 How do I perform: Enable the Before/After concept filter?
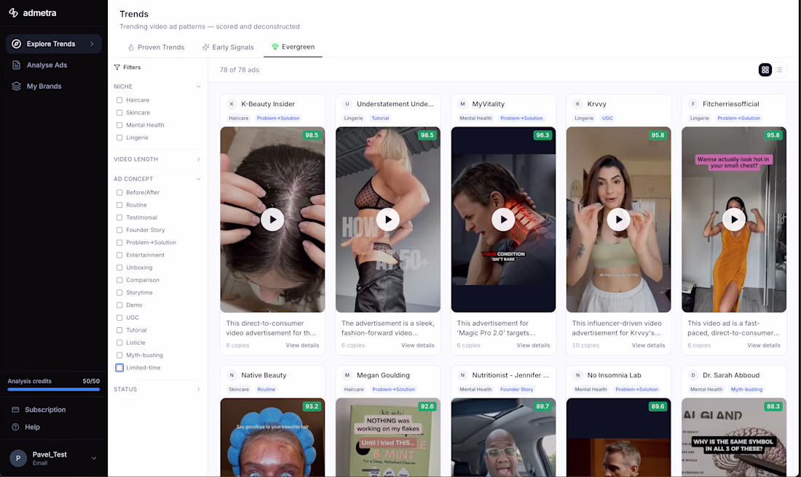119,193
